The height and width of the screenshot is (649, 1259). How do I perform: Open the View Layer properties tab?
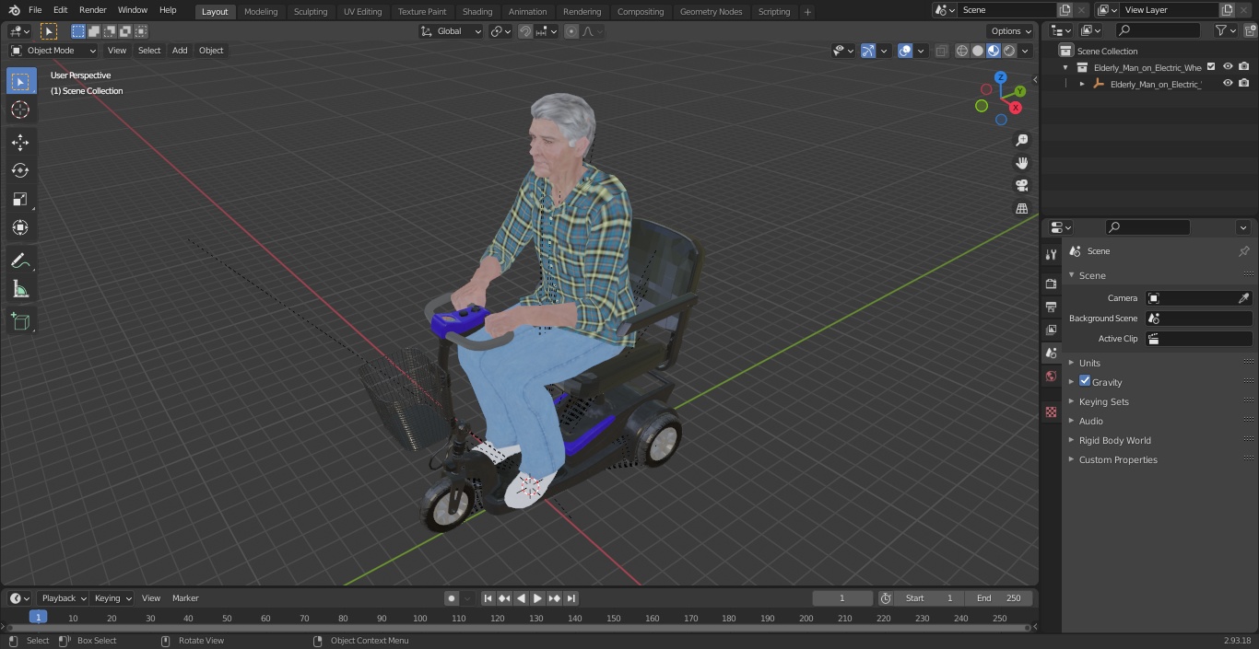coord(1051,330)
